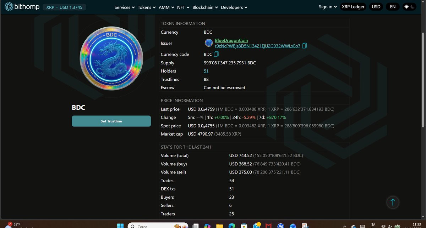
Task: Click the Sellers count 6
Action: 231,205
